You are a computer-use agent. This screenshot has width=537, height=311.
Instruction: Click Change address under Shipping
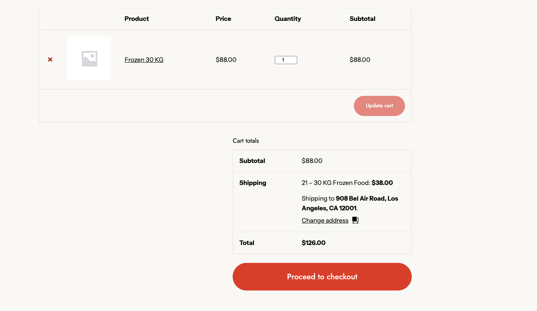pyautogui.click(x=325, y=220)
